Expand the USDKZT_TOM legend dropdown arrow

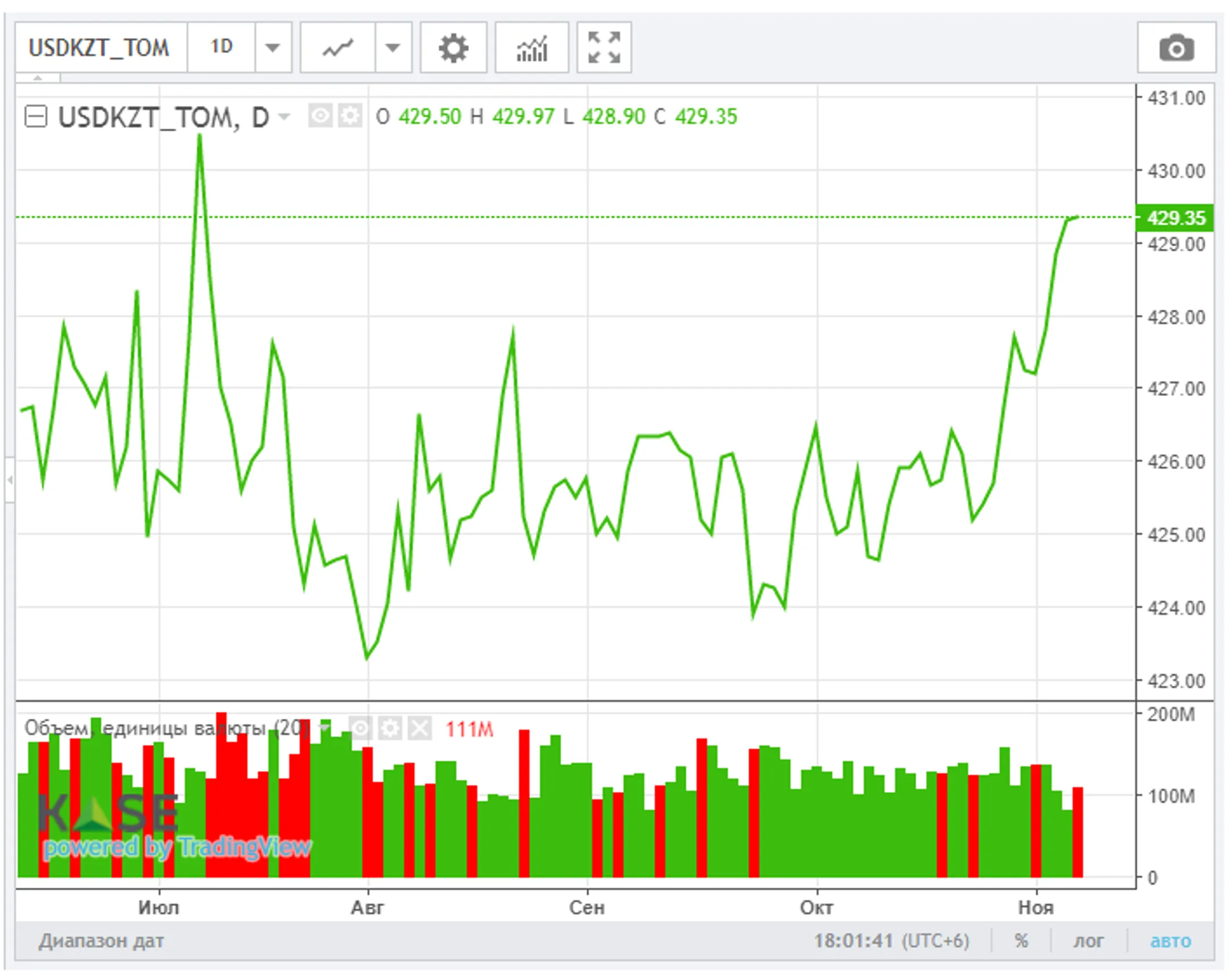point(283,117)
